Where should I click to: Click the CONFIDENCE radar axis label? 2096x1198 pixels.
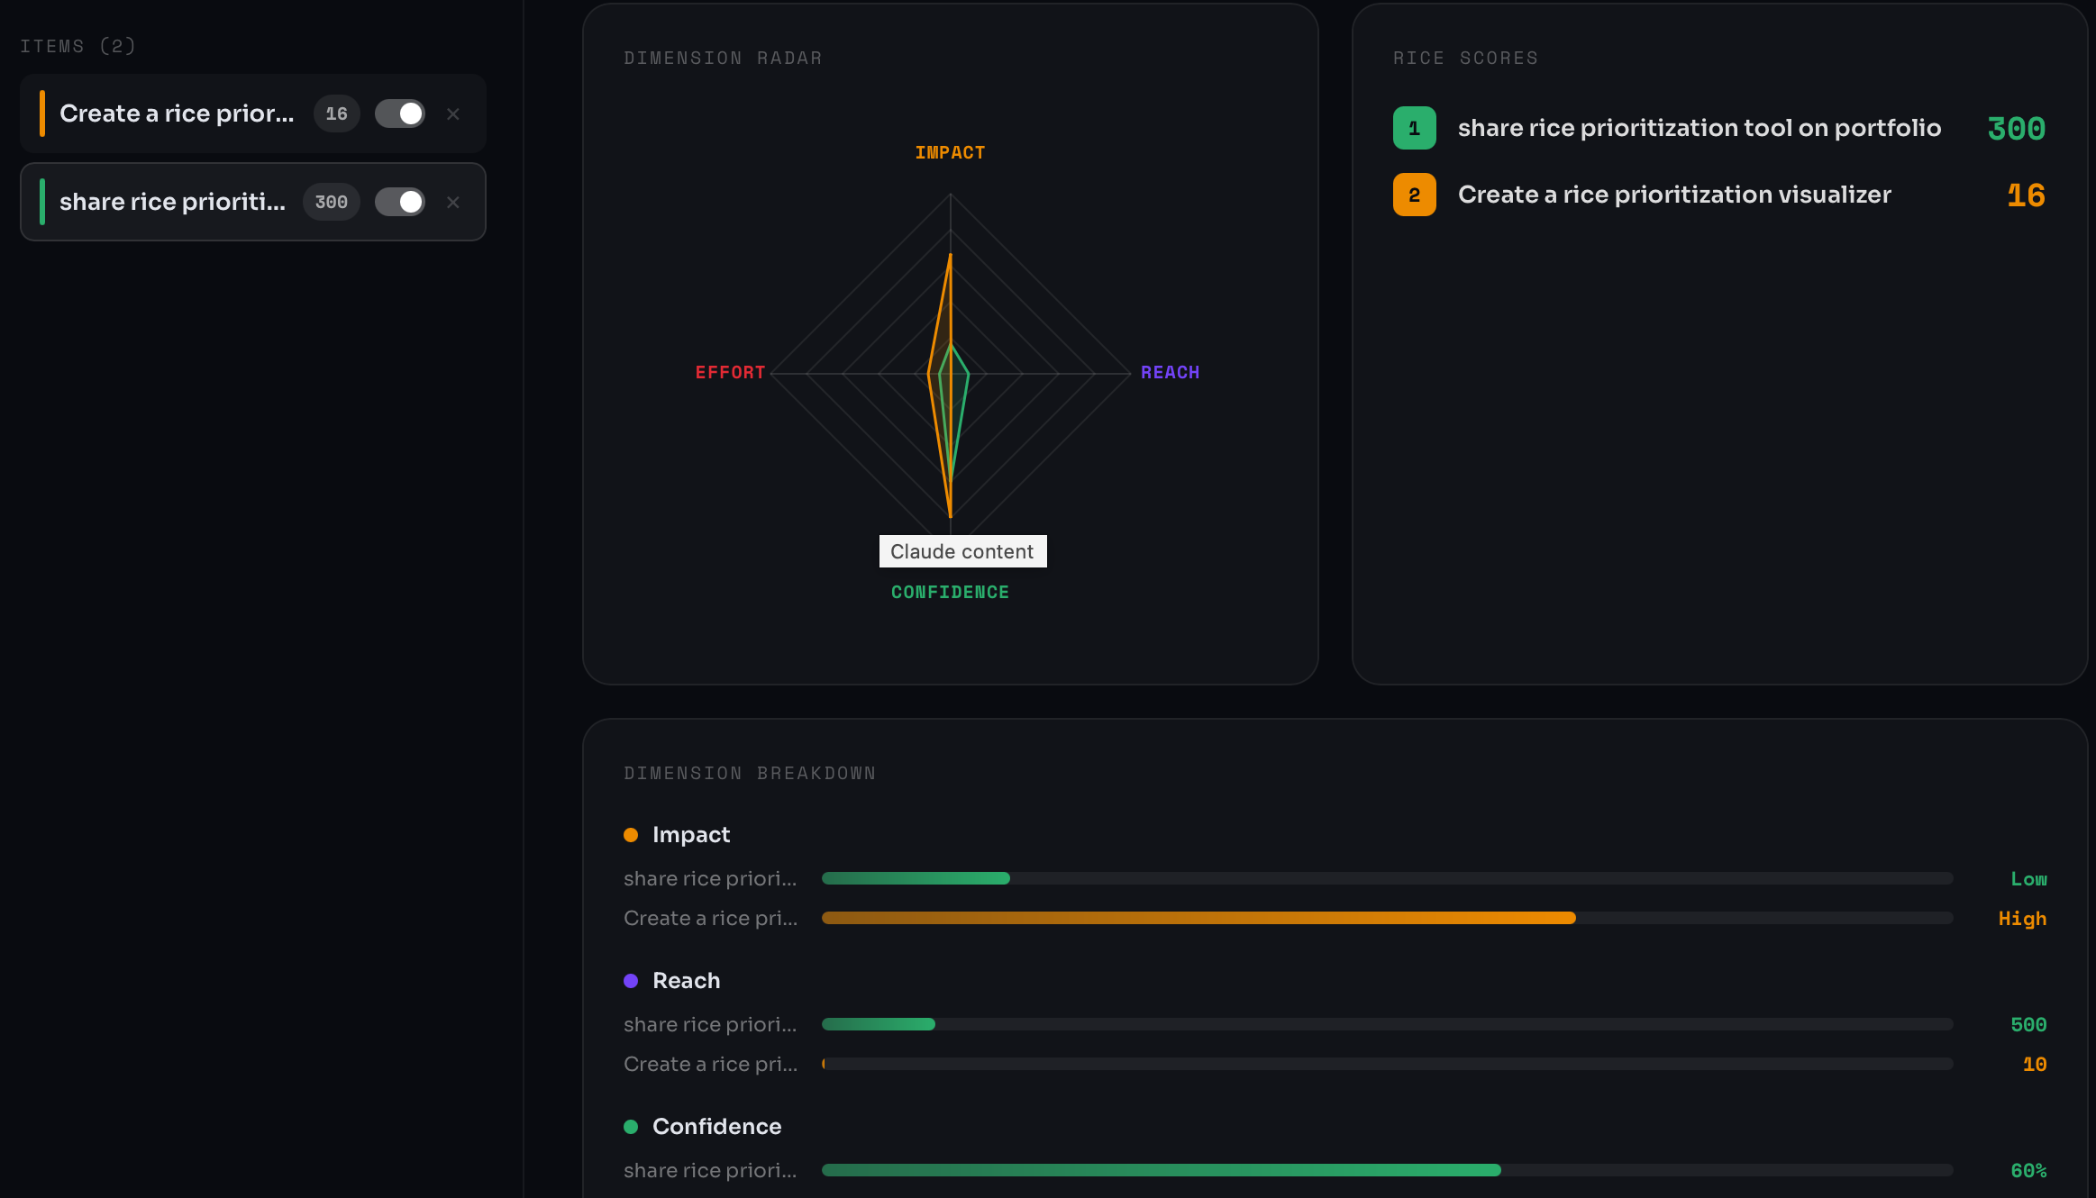pos(950,592)
